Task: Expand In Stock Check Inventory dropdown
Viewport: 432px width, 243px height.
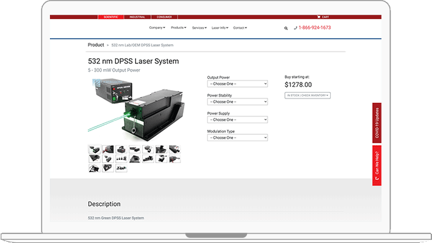Action: tap(307, 95)
